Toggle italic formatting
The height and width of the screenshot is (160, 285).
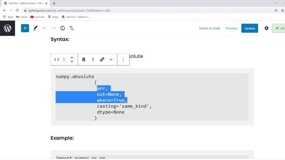click(93, 60)
